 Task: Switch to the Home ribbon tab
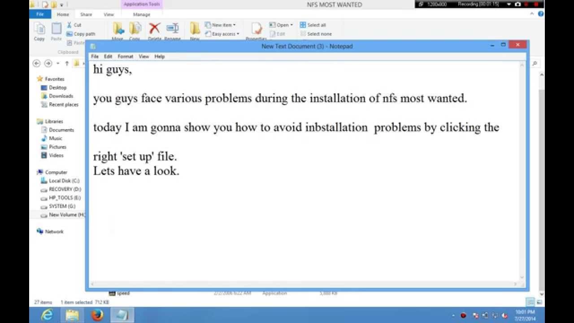pos(63,14)
